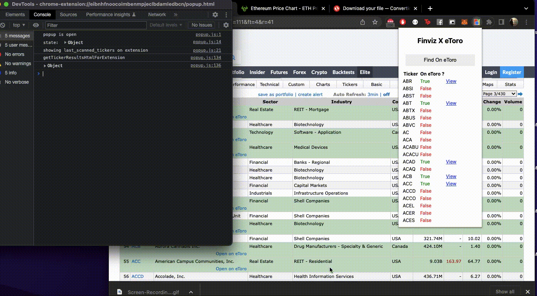The width and height of the screenshot is (537, 296).
Task: Toggle the Chrome side panel icon
Action: pyautogui.click(x=502, y=22)
